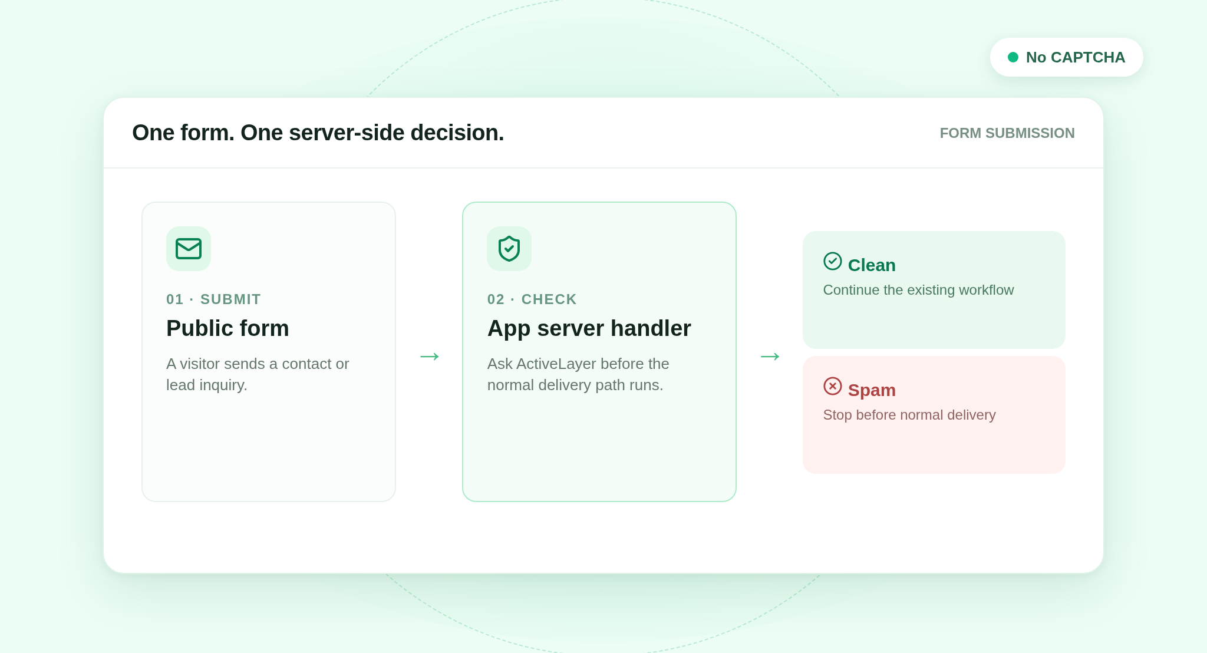Click the No CAPTCHA badge text
The image size is (1207, 653).
tap(1075, 57)
